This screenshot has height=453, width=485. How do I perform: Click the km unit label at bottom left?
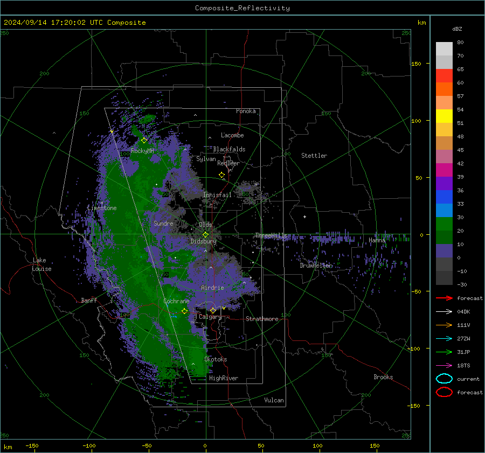[8, 447]
